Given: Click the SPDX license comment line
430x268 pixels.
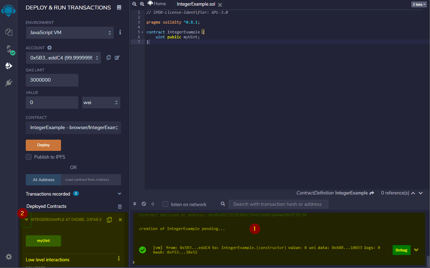Looking at the screenshot, I should [x=187, y=12].
